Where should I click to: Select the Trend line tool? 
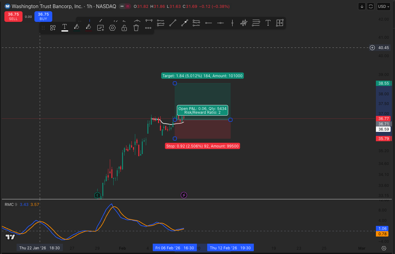[172, 22]
